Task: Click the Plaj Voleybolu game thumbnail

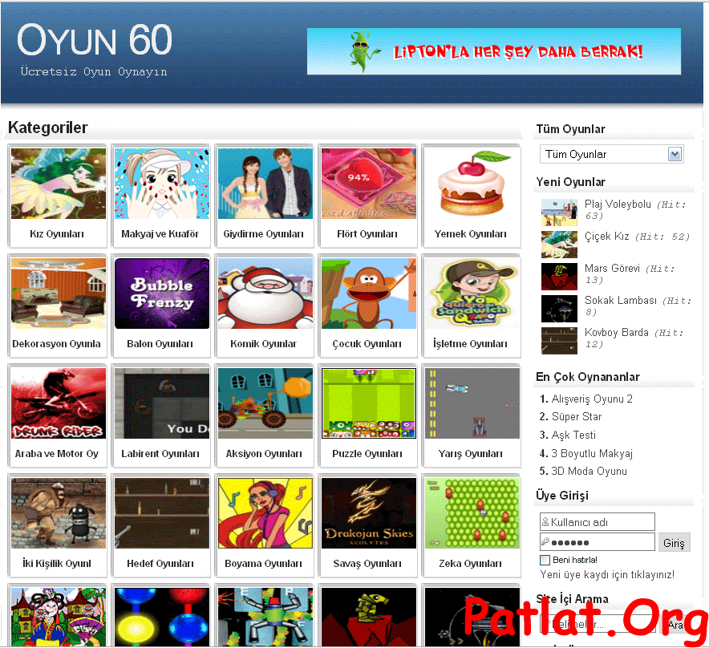Action: click(559, 213)
